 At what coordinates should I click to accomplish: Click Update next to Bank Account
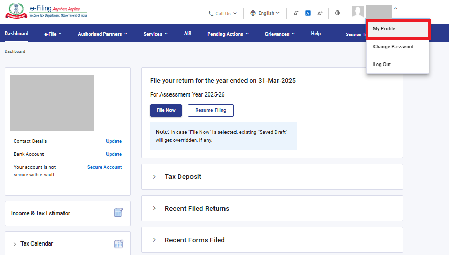[x=114, y=154]
